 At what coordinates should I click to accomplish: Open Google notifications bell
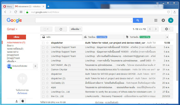coord(163,20)
